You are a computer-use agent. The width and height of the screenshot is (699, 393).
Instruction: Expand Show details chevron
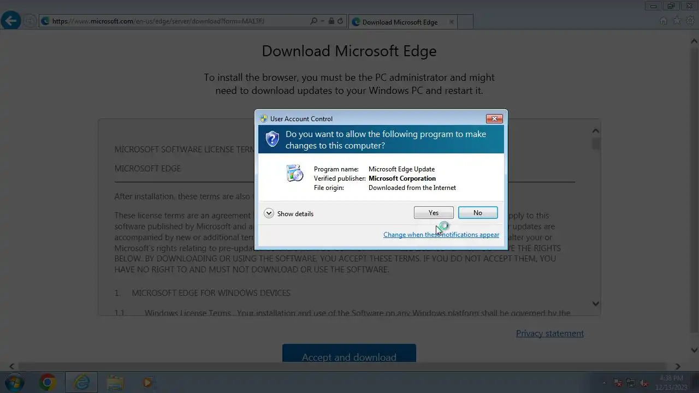(269, 213)
